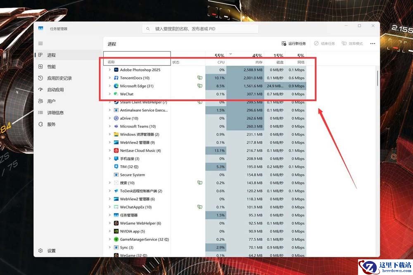Open the 详细信息 tab
413x275 pixels.
(68, 113)
